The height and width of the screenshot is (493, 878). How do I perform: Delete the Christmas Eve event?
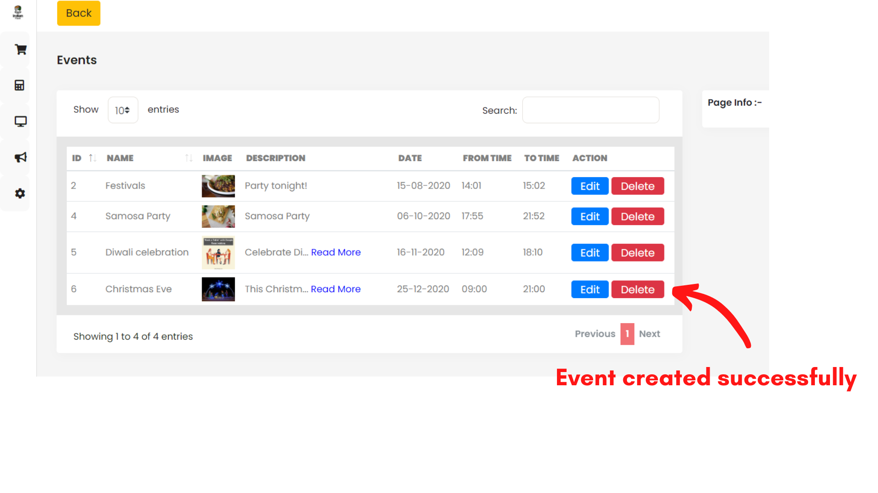tap(637, 289)
